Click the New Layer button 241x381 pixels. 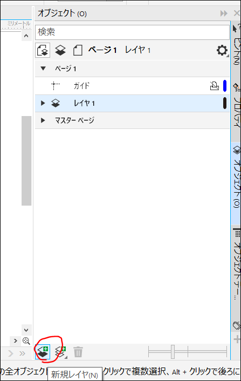click(43, 352)
